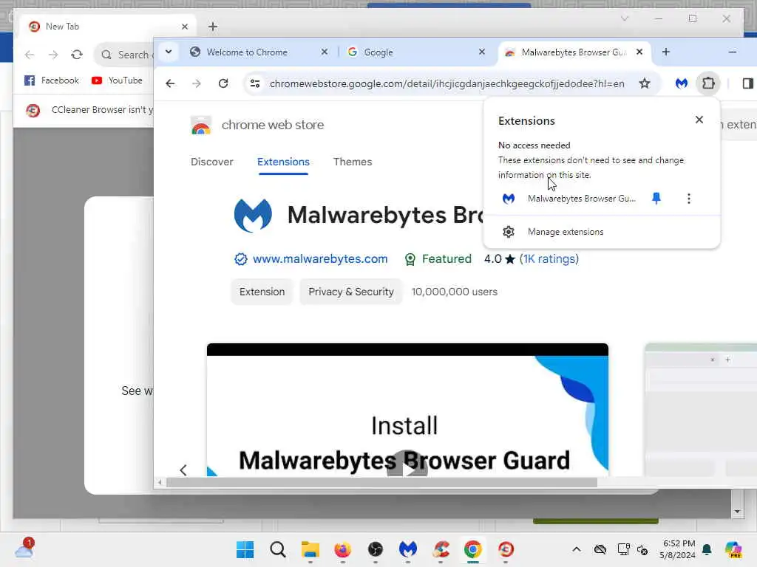Image resolution: width=757 pixels, height=567 pixels.
Task: Click the Malwarebytes extension icon in Chrome toolbar
Action: pyautogui.click(x=681, y=83)
